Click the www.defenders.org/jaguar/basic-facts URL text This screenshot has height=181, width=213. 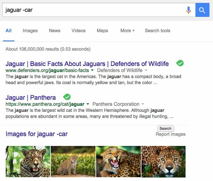coord(47,70)
